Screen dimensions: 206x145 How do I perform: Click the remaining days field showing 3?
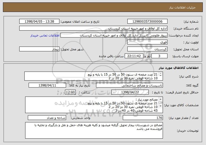click(x=159, y=56)
